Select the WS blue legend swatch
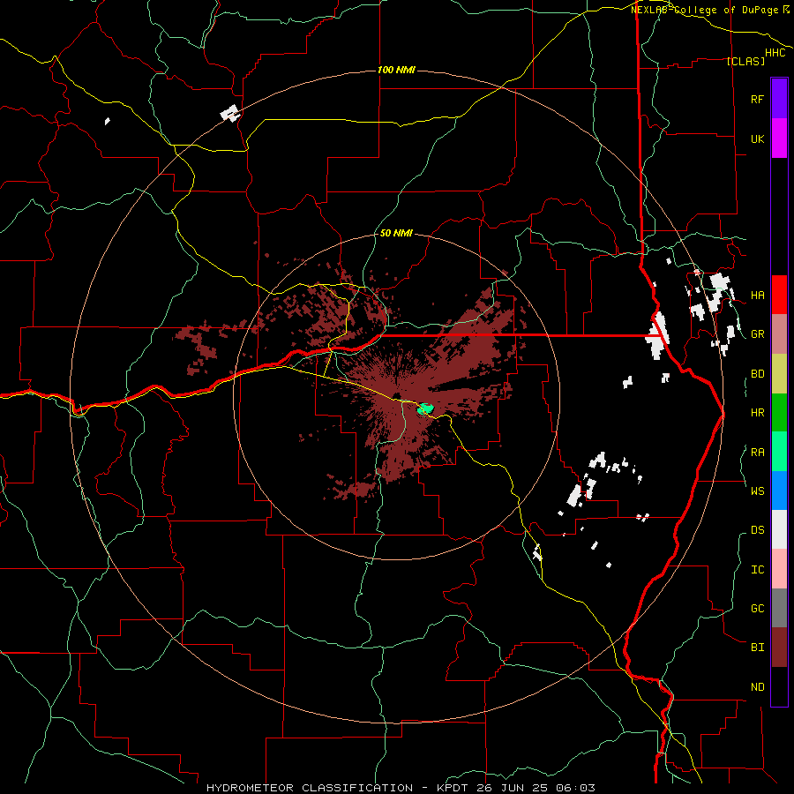 pyautogui.click(x=779, y=491)
